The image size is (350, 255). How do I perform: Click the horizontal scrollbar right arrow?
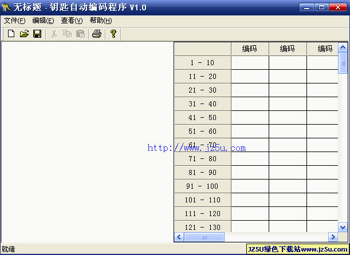tap(333, 237)
